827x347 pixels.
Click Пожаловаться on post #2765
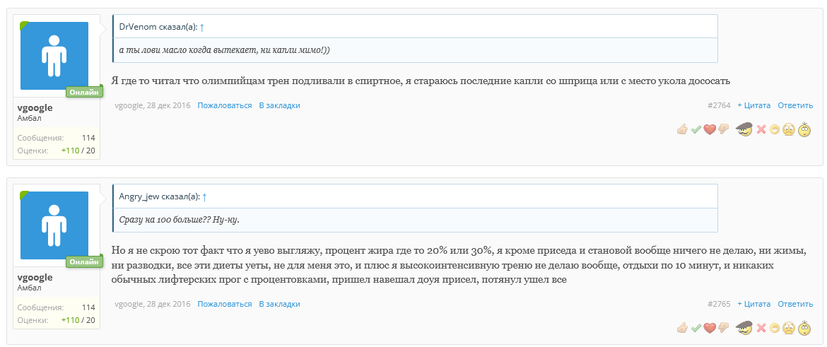(x=225, y=305)
